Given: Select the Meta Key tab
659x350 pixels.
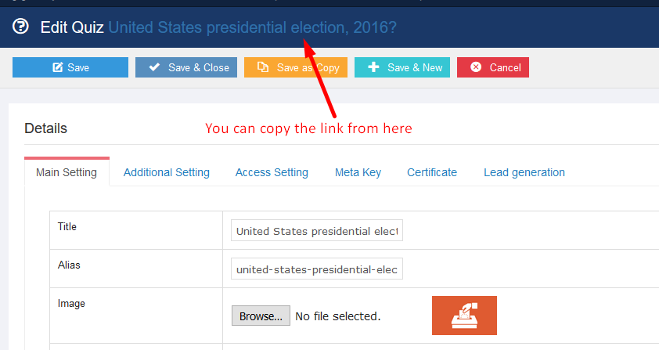Looking at the screenshot, I should tap(358, 172).
